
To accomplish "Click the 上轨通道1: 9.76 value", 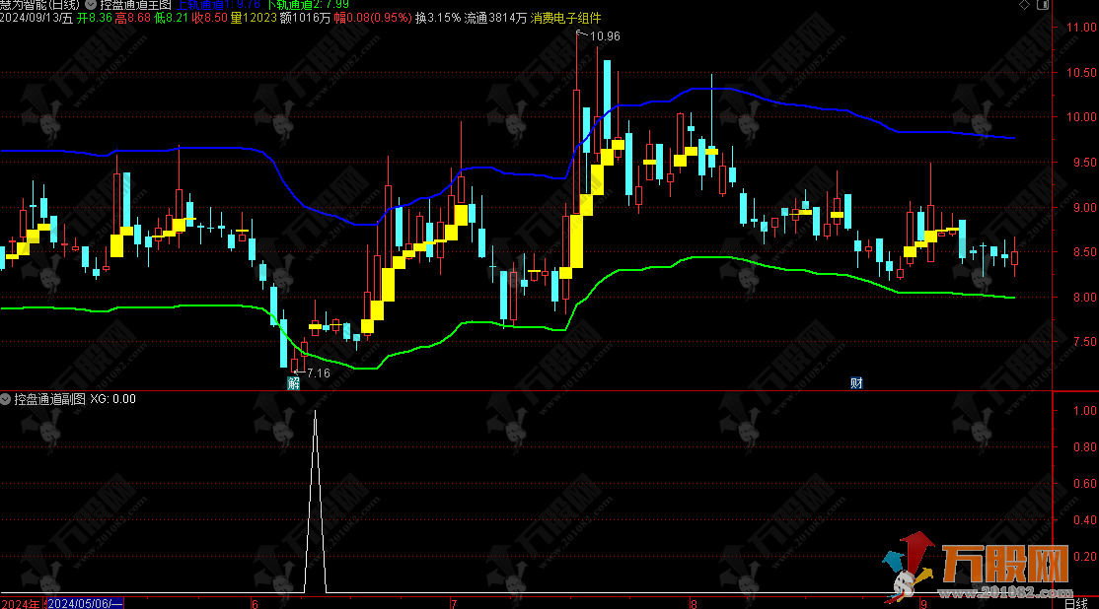I will coord(219,4).
